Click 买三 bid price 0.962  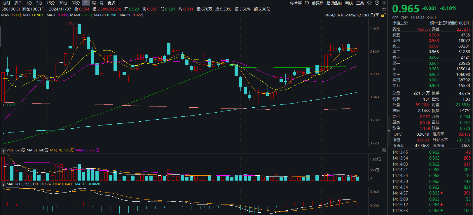tap(434, 74)
